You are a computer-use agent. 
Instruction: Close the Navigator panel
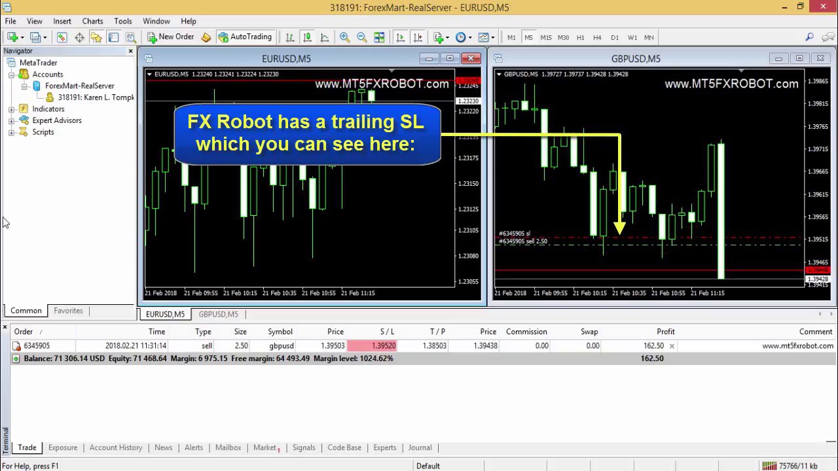click(x=130, y=51)
